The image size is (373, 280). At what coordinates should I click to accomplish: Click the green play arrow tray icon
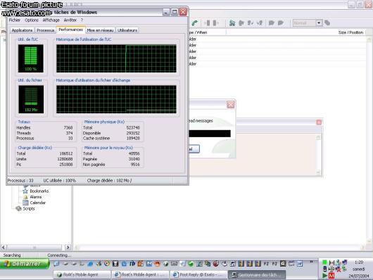coord(324,276)
